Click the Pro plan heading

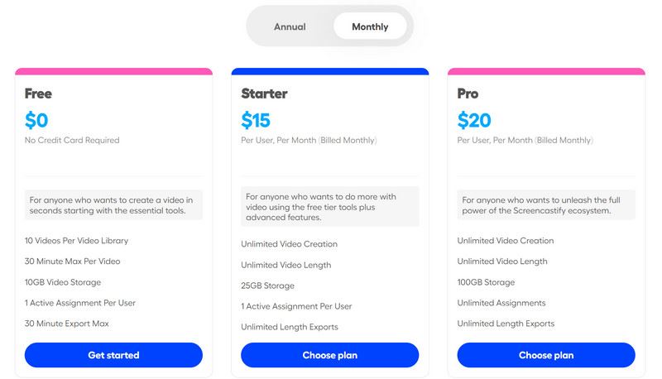click(x=468, y=94)
